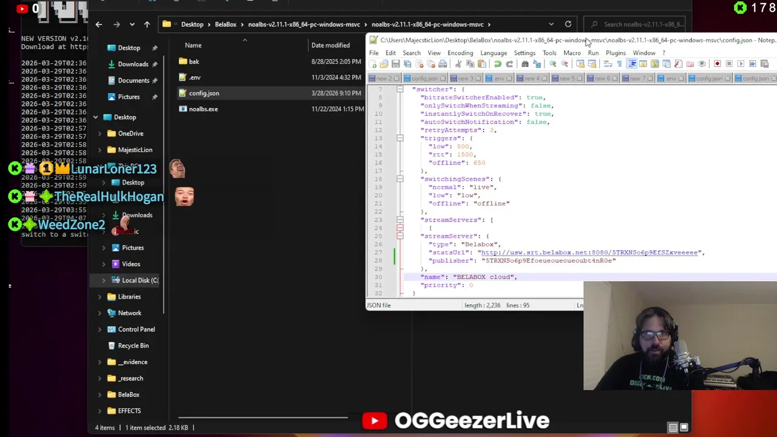
Task: Toggle Show All Characters pilcrow icon
Action: 619,64
